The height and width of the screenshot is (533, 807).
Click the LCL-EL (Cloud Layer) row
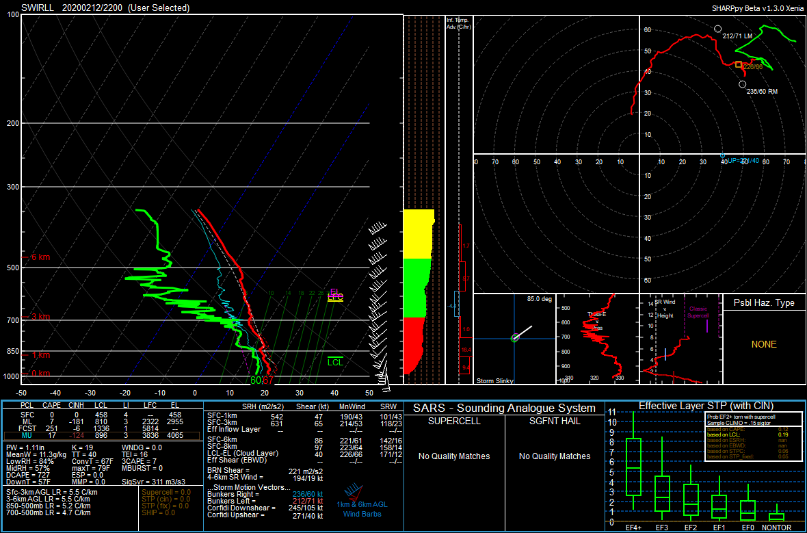(x=305, y=454)
